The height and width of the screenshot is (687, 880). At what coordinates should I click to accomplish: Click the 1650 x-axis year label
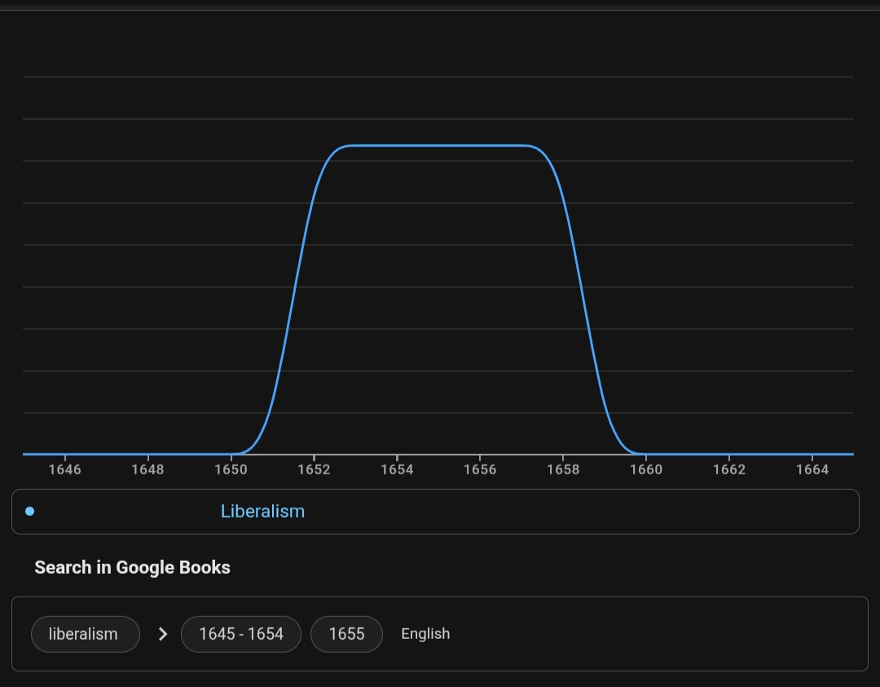tap(231, 469)
